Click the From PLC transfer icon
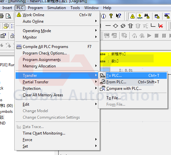The height and width of the screenshot is (155, 171). [x=103, y=82]
